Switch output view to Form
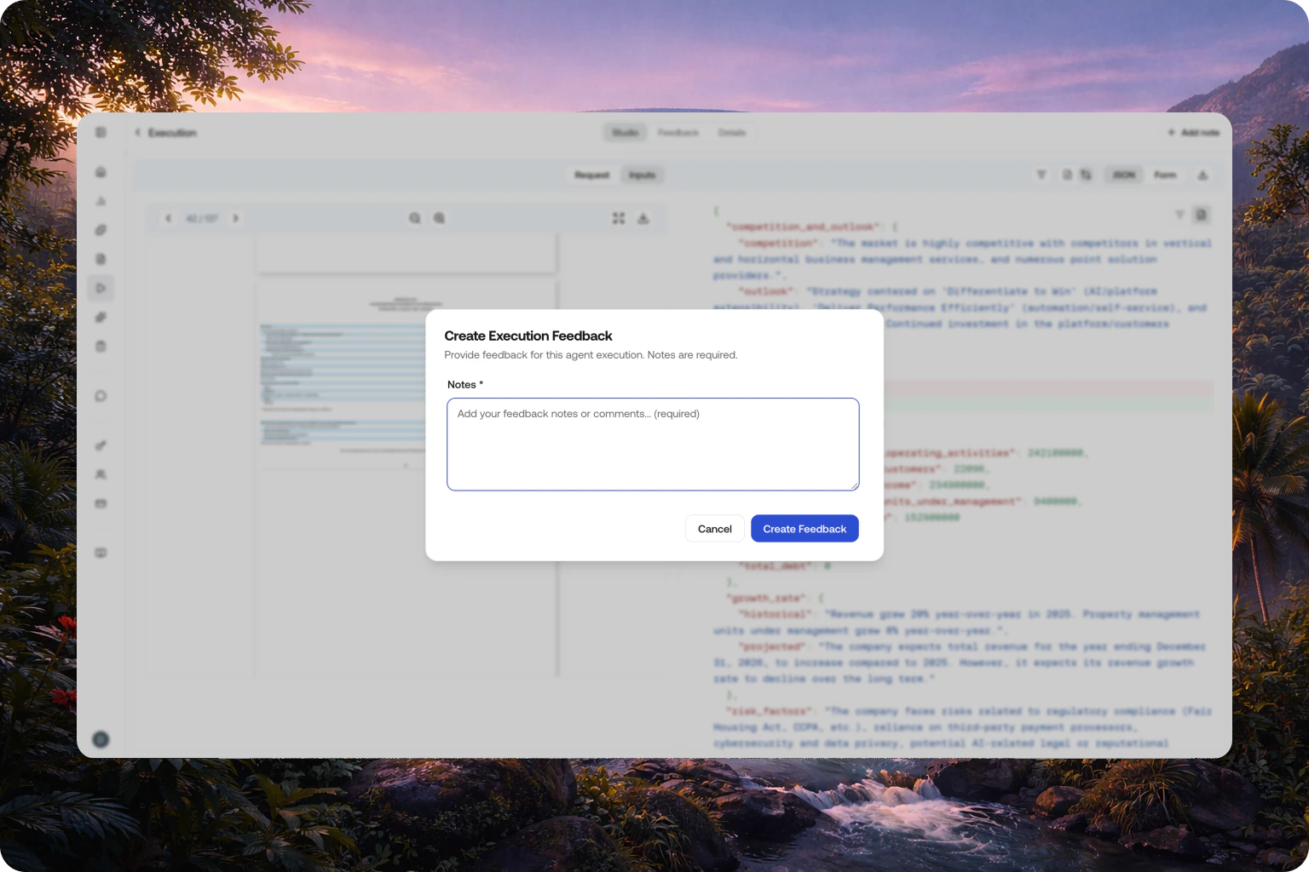The height and width of the screenshot is (872, 1309). click(x=1165, y=175)
